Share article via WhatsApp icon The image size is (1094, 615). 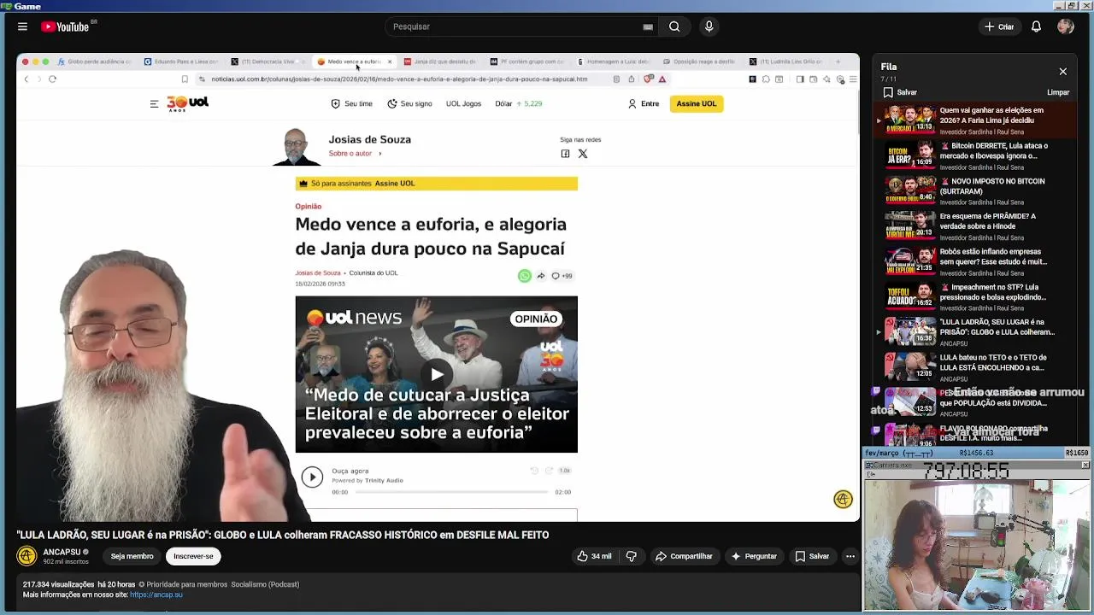pyautogui.click(x=525, y=276)
